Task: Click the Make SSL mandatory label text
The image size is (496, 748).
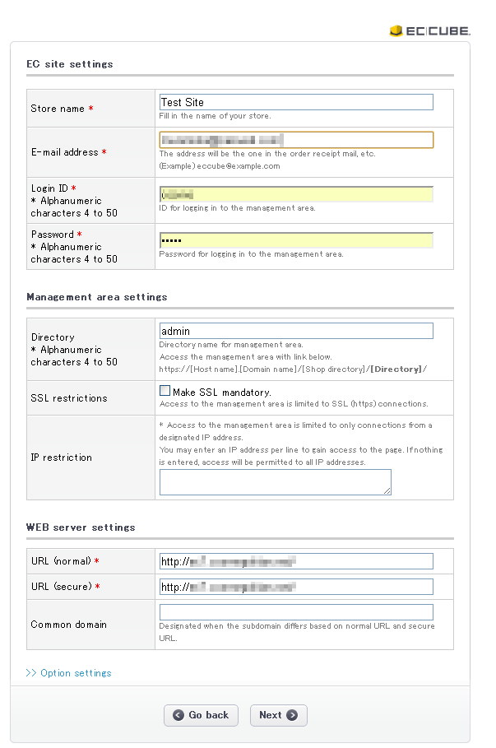Action: 222,393
